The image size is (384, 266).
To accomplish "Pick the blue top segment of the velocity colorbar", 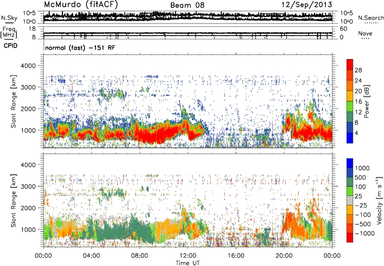I will [x=350, y=163].
